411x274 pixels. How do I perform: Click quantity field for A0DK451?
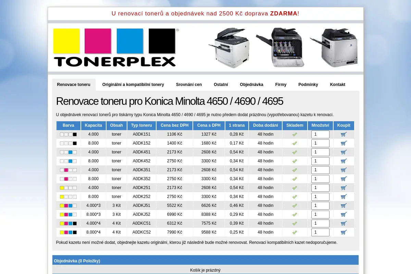tap(320, 152)
